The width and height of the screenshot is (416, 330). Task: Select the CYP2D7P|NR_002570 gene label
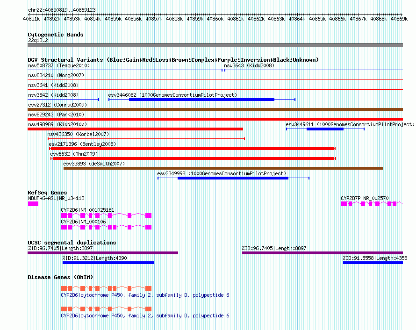pos(365,198)
